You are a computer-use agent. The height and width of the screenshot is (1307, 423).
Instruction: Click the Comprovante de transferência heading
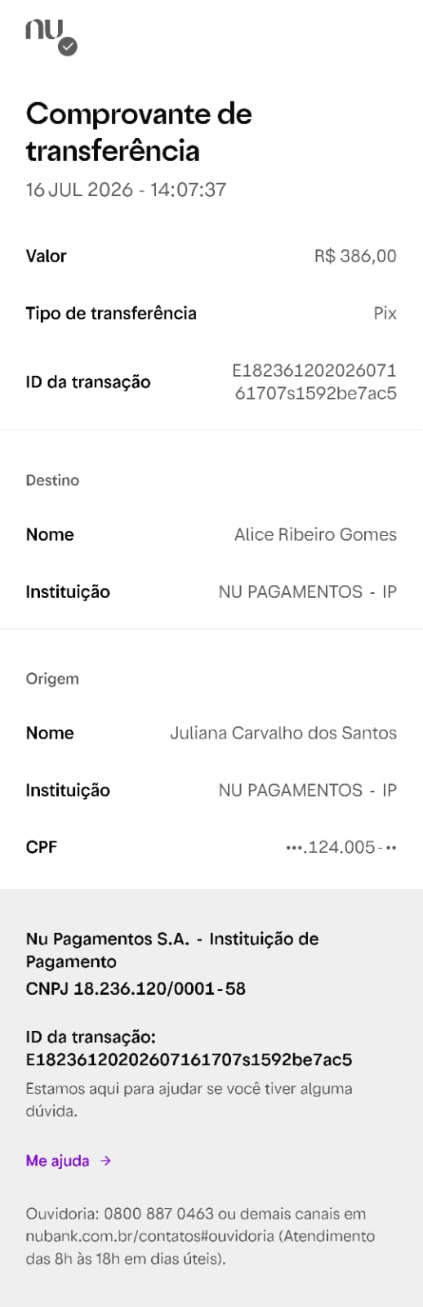pyautogui.click(x=139, y=132)
